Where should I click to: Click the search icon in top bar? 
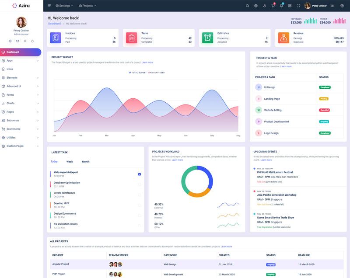click(247, 6)
